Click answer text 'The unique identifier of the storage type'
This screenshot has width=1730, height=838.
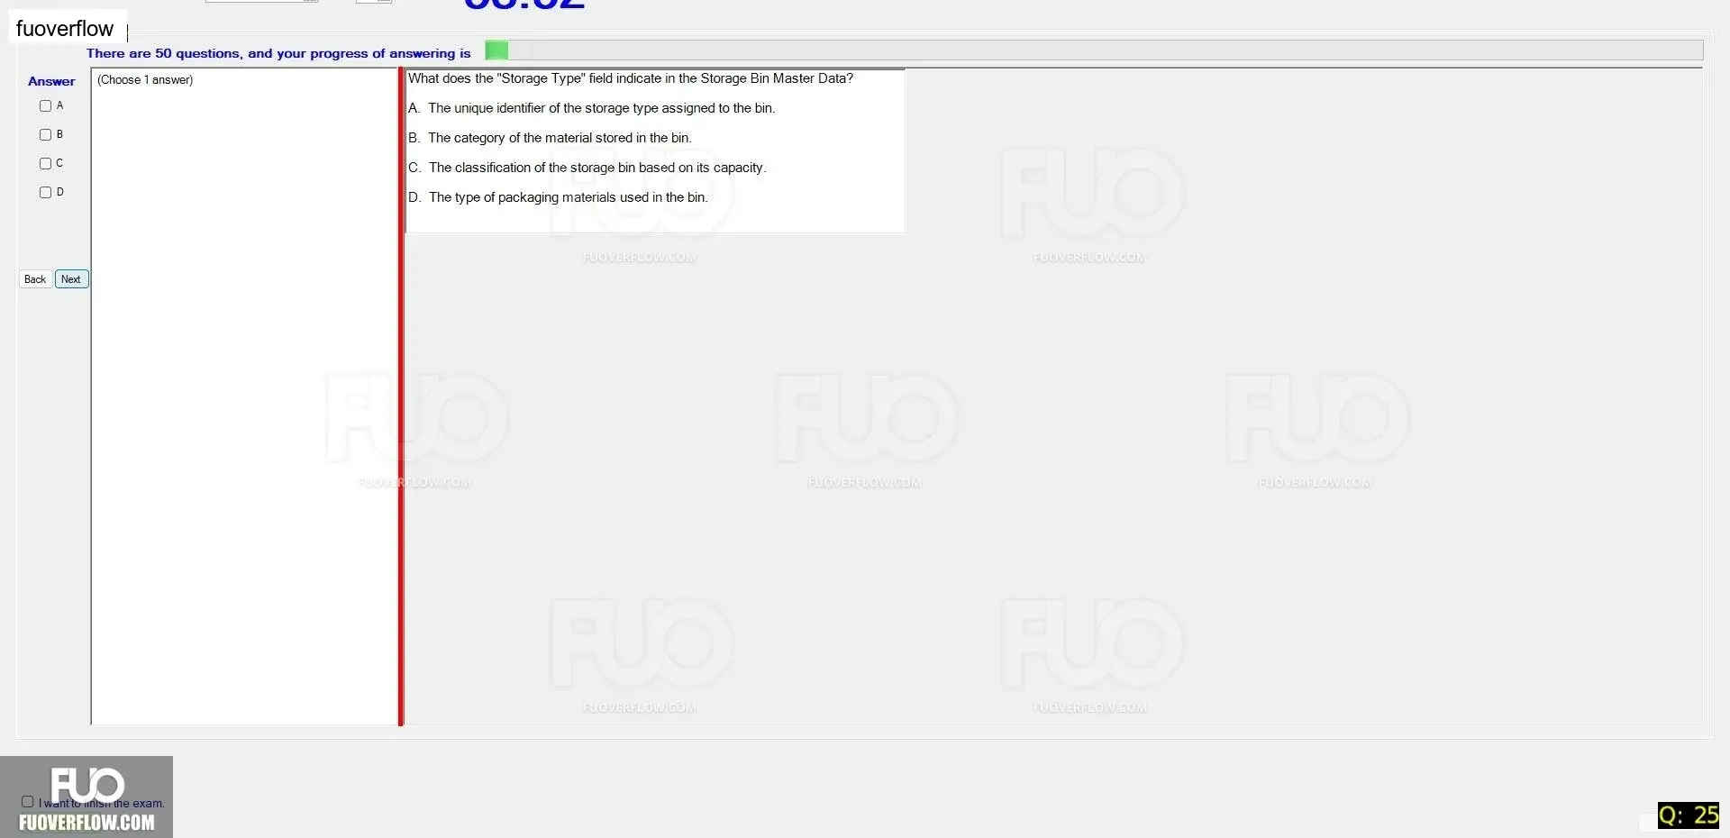pos(543,108)
